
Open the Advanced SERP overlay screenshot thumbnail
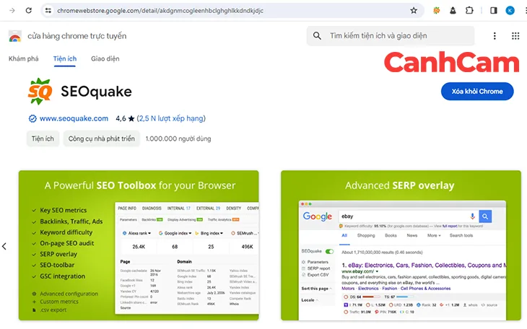click(401, 245)
